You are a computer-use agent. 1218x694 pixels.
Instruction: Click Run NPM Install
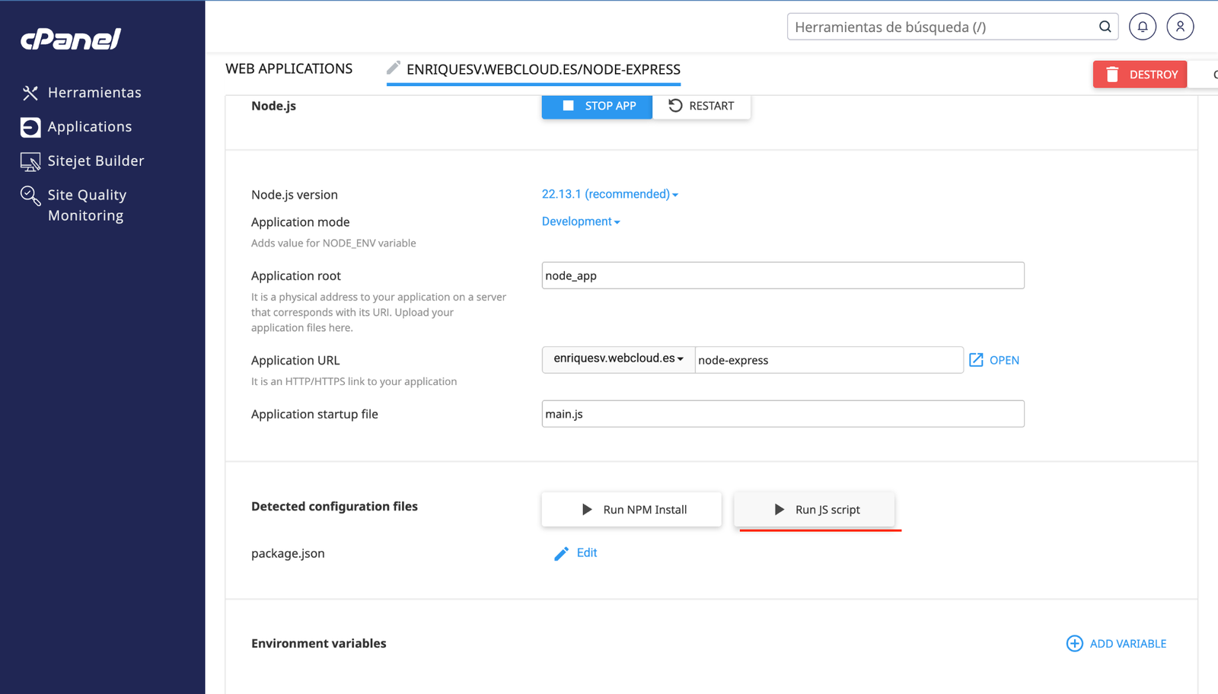[631, 510]
